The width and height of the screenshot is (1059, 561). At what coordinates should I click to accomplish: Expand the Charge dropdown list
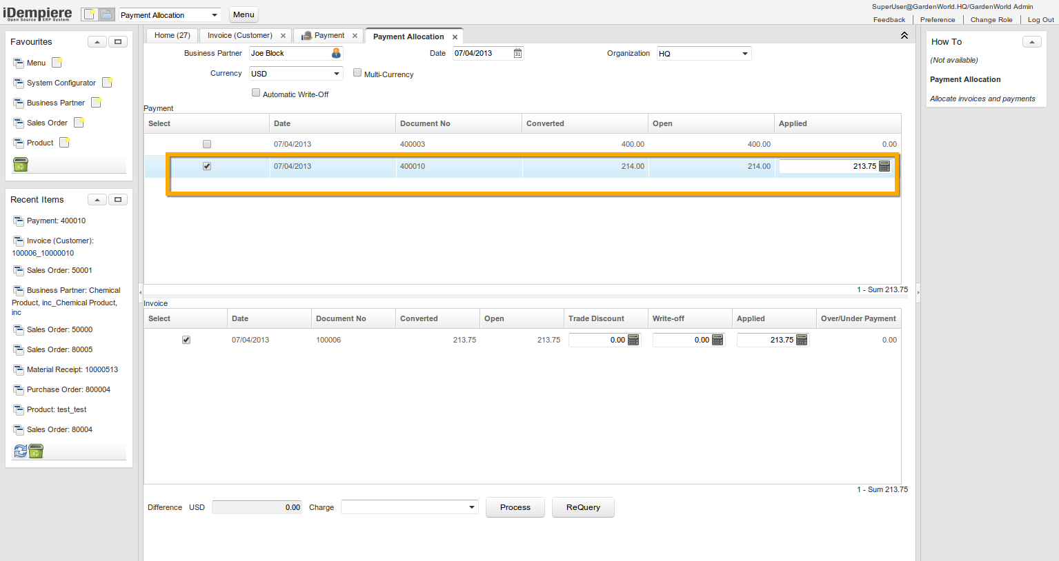472,507
